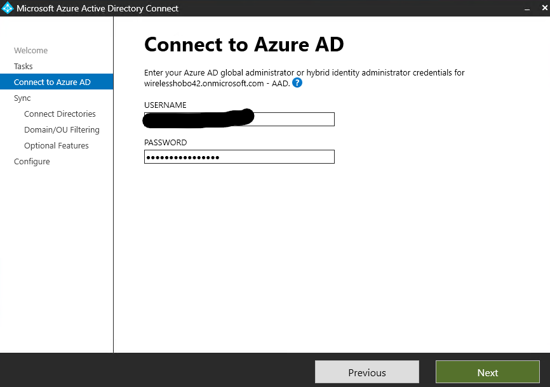Image resolution: width=550 pixels, height=387 pixels.
Task: Click the Azure AD Connect title bar icon
Action: pos(8,8)
